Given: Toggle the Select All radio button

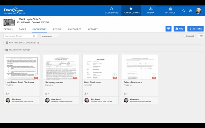Looking at the screenshot, I should click(184, 36).
